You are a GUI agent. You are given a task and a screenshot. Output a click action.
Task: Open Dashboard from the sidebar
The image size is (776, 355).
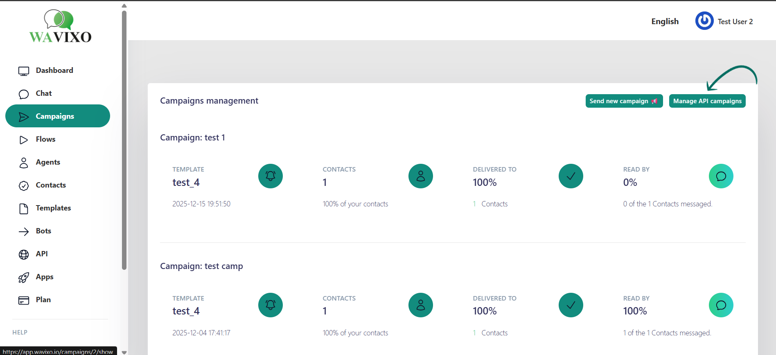click(54, 70)
